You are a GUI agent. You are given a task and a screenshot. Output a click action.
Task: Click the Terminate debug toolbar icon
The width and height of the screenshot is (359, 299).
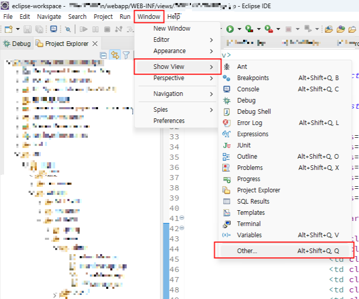pos(107,29)
